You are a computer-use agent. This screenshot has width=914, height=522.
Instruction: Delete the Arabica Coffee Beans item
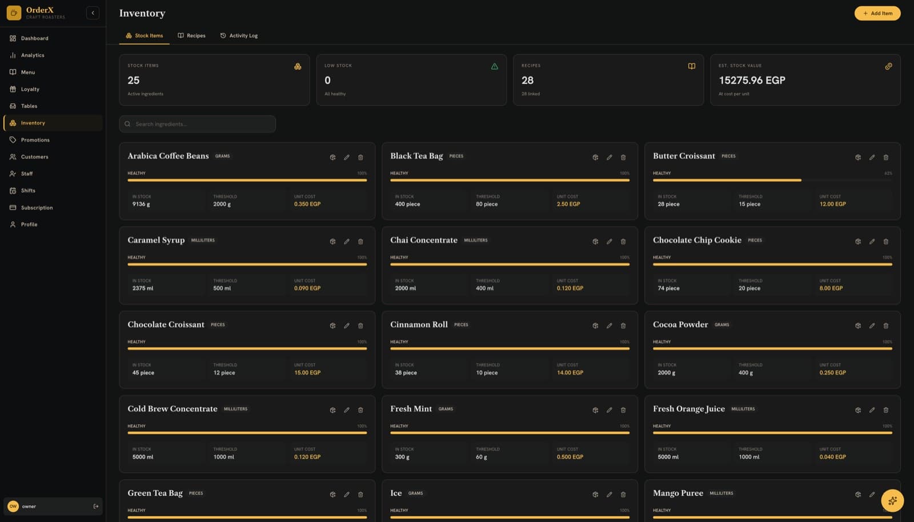pos(360,157)
